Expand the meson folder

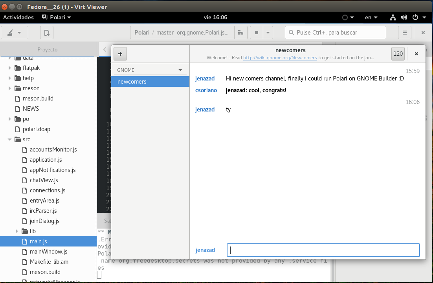click(10, 88)
